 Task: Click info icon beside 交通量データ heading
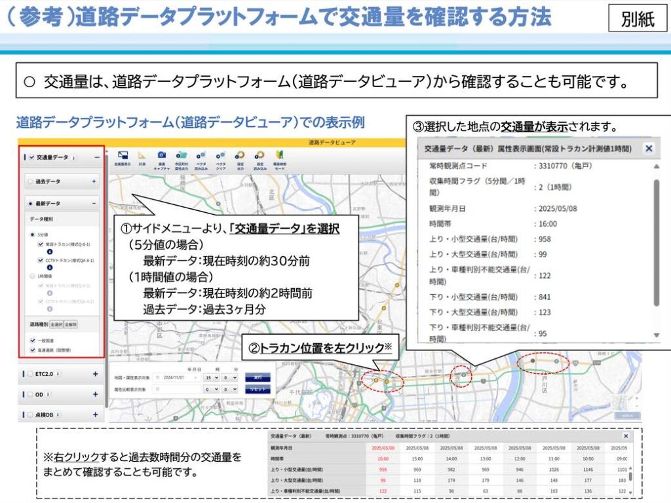74,157
